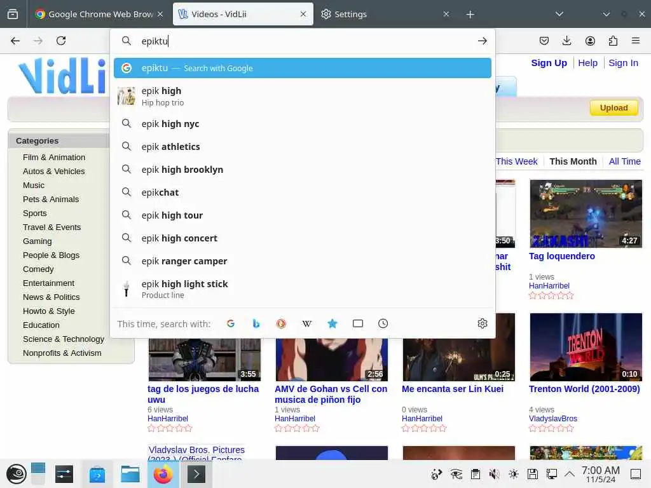Choose the 'epik high light stick' suggestion
The image size is (651, 488).
302,289
